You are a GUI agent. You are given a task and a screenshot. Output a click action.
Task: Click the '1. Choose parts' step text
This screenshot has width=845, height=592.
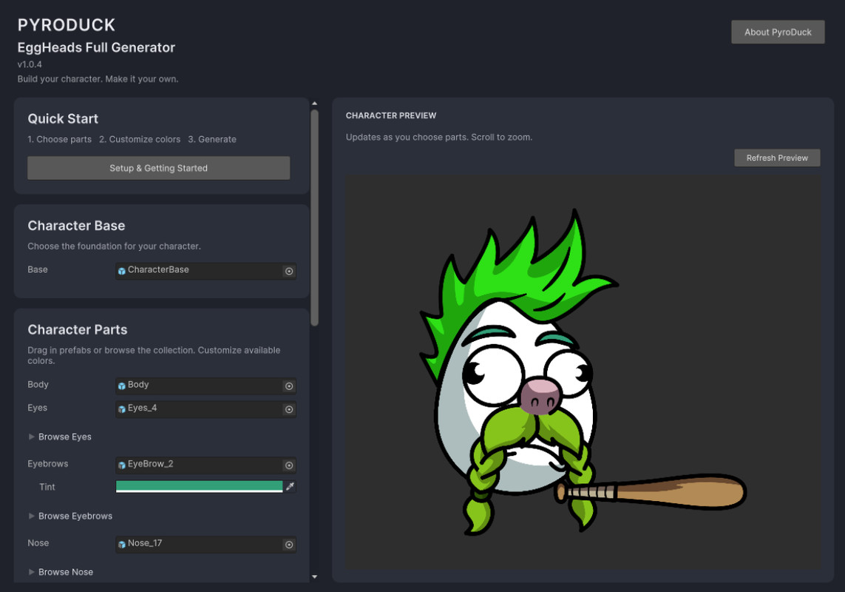click(x=59, y=139)
